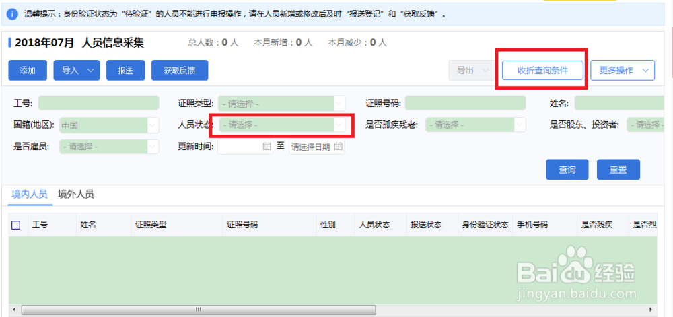Switch to the 境内人员 tab
673x317 pixels.
(29, 195)
